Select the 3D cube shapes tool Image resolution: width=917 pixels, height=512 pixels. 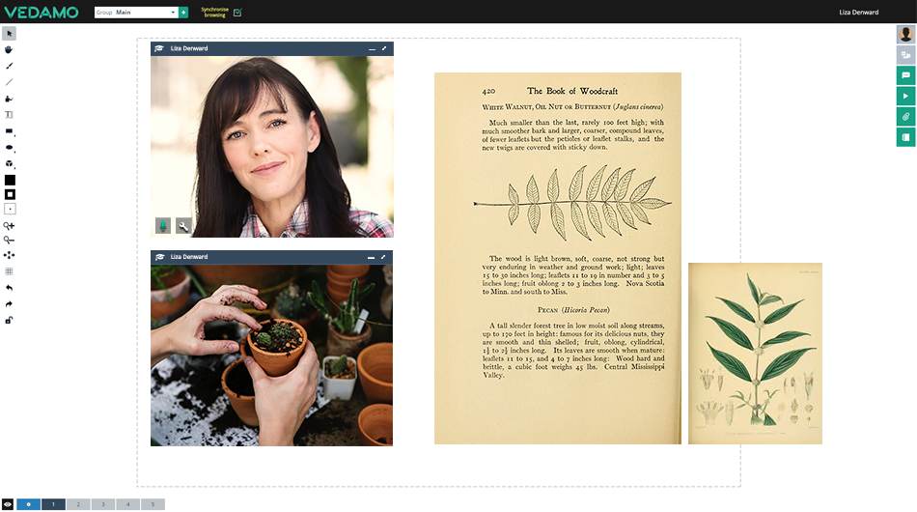point(10,164)
